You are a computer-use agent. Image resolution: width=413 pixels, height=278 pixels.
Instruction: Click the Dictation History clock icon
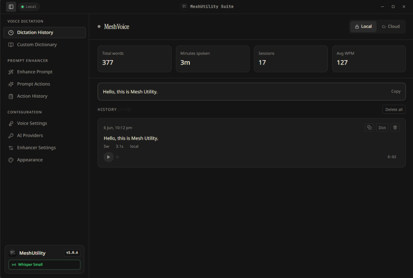tap(11, 33)
